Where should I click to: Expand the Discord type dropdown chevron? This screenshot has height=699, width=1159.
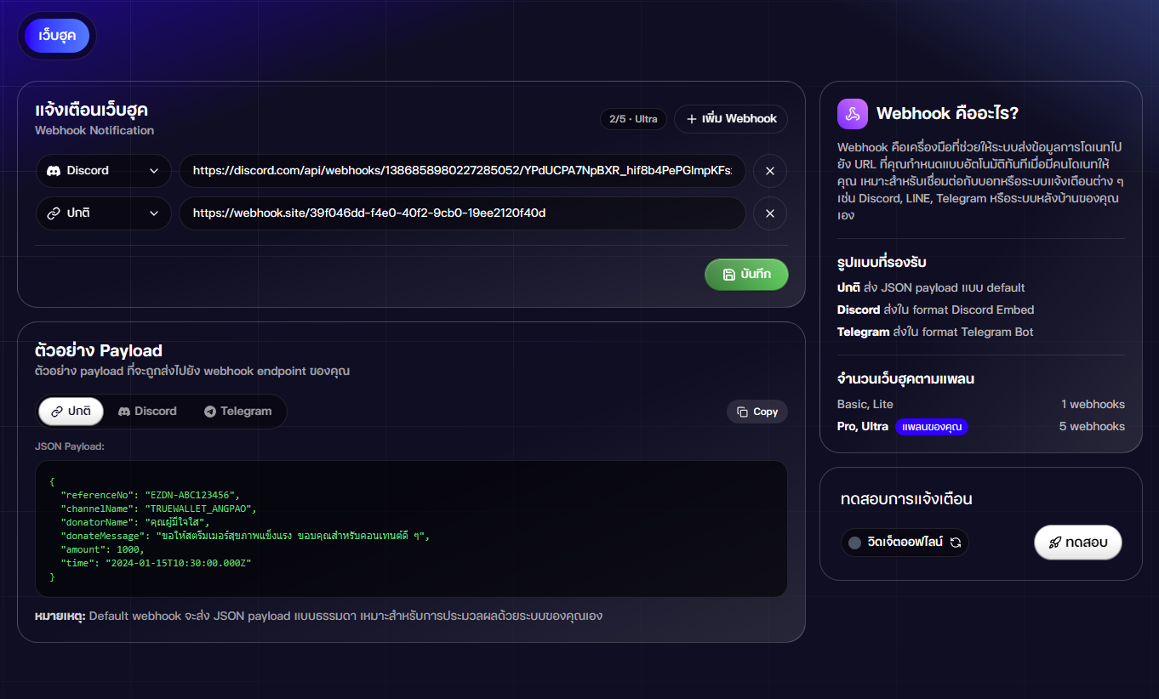pyautogui.click(x=154, y=171)
